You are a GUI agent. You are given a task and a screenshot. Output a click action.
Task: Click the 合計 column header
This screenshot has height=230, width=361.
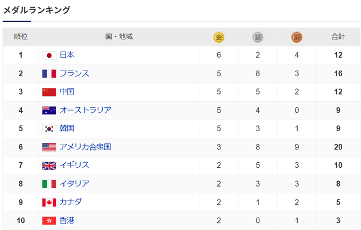[x=338, y=37]
